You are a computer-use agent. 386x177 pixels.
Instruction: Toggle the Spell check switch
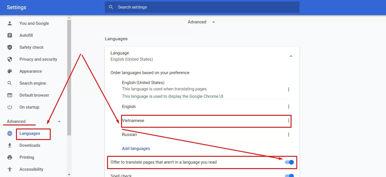289,175
